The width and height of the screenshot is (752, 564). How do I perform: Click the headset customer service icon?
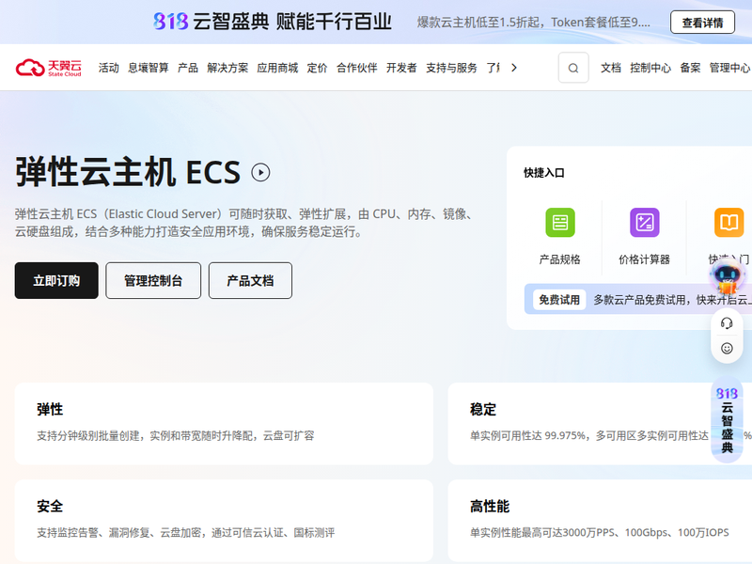[x=727, y=323]
